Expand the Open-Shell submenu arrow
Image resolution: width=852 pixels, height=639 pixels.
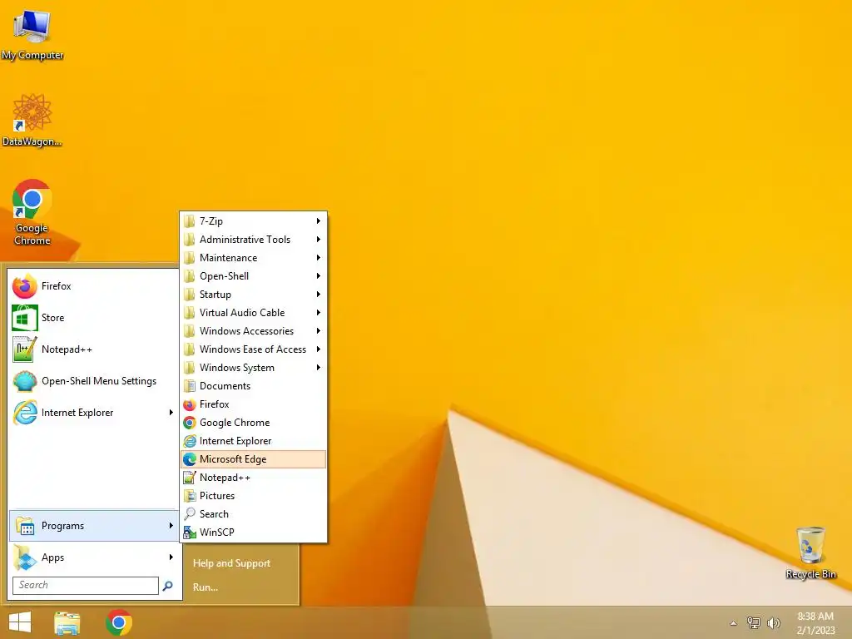pos(319,276)
